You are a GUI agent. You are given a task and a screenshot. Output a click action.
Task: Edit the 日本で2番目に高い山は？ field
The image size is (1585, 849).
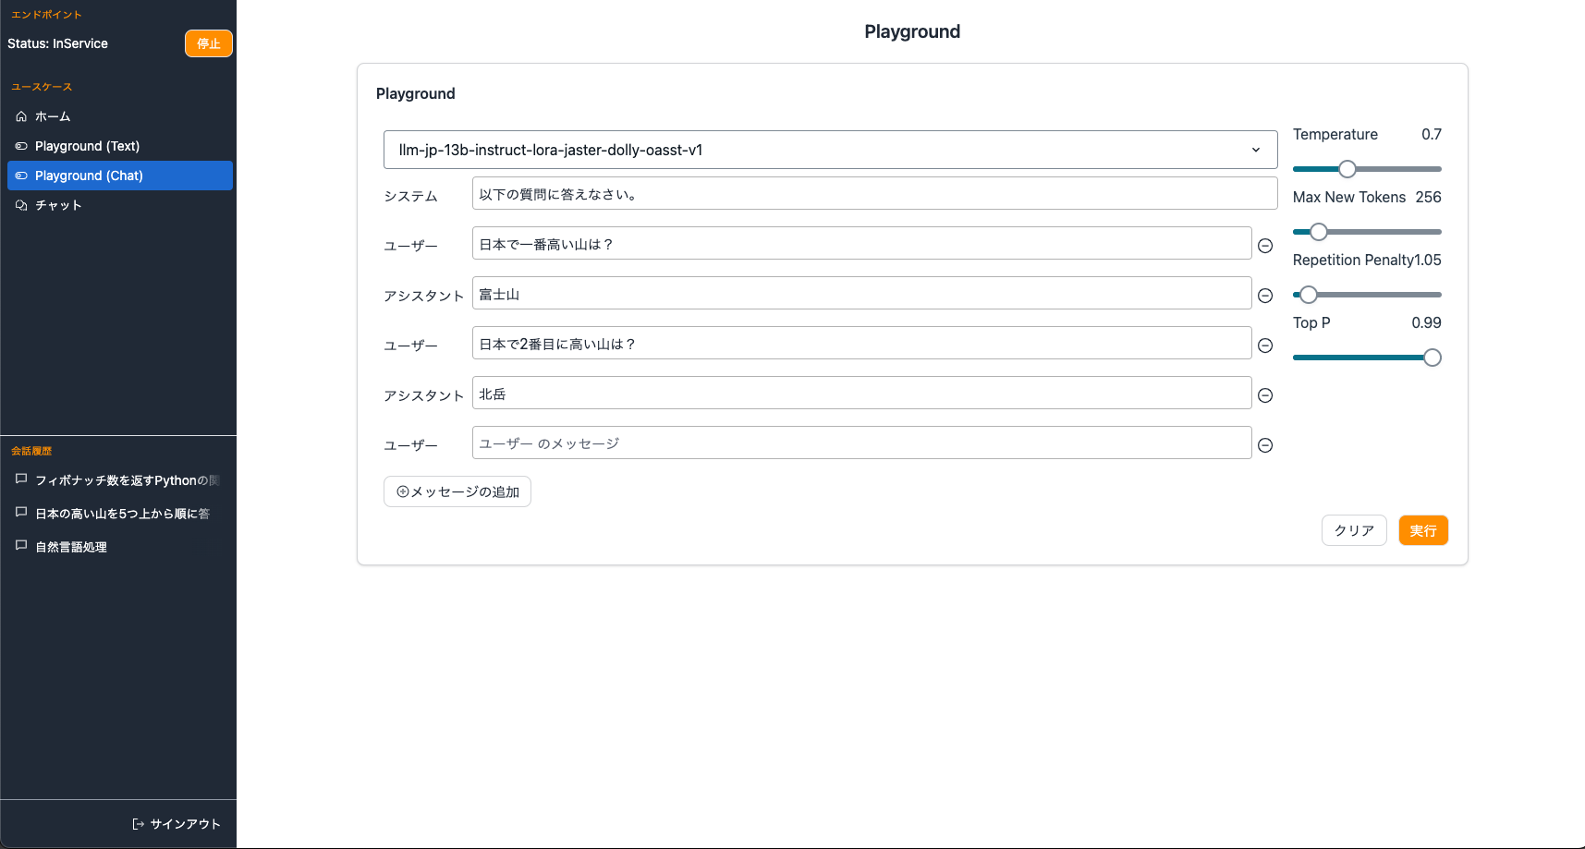click(861, 344)
